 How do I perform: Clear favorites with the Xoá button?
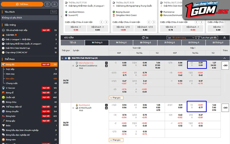point(54,12)
